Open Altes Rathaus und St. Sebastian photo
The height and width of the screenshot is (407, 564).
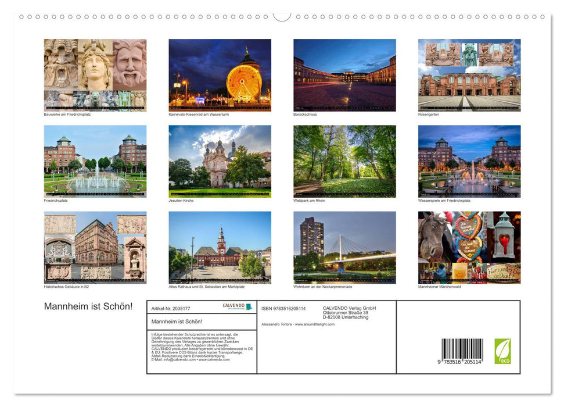tap(220, 247)
